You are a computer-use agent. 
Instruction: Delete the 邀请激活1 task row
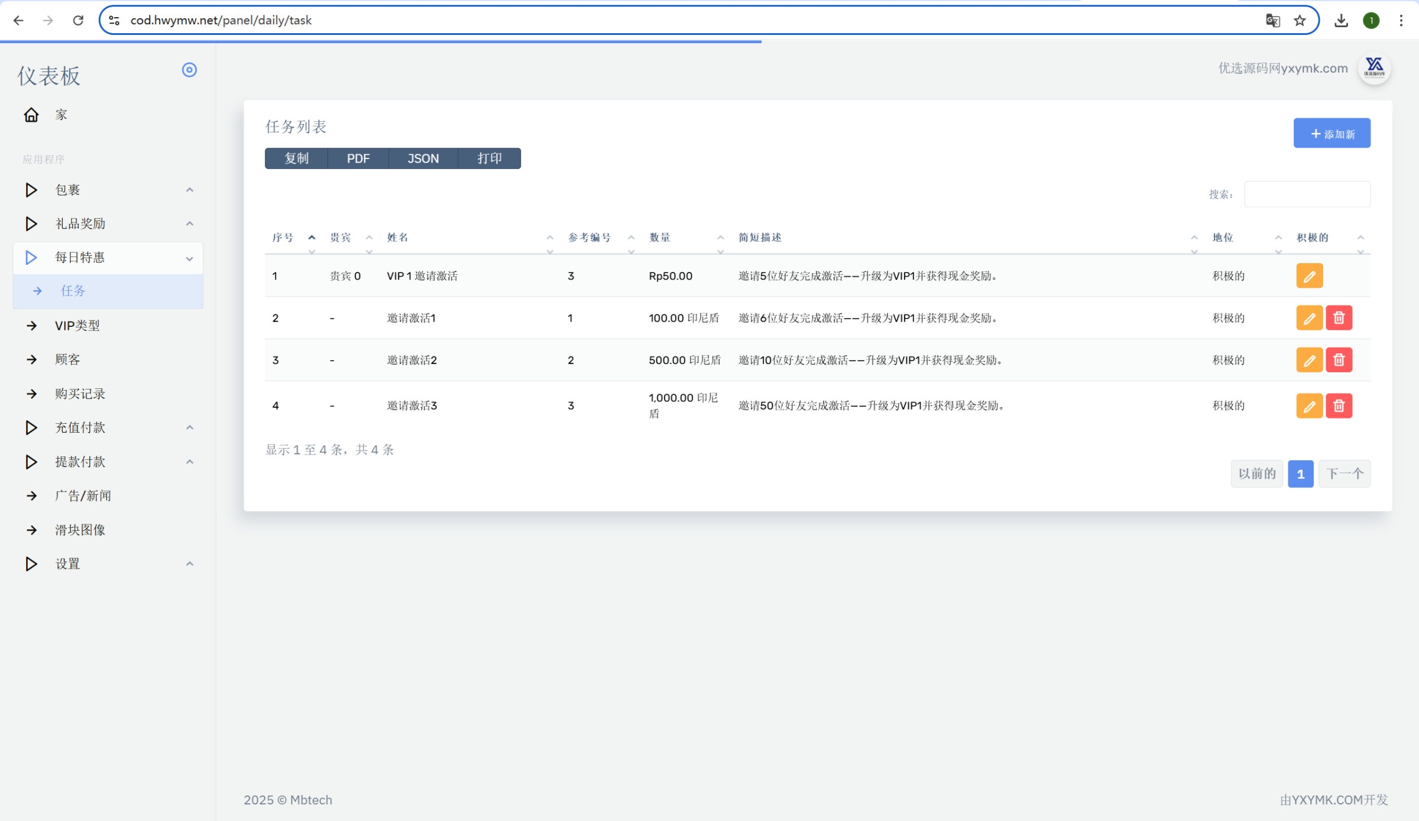[1339, 318]
